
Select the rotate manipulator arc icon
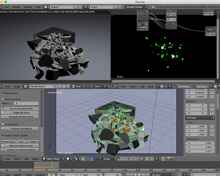96,159
